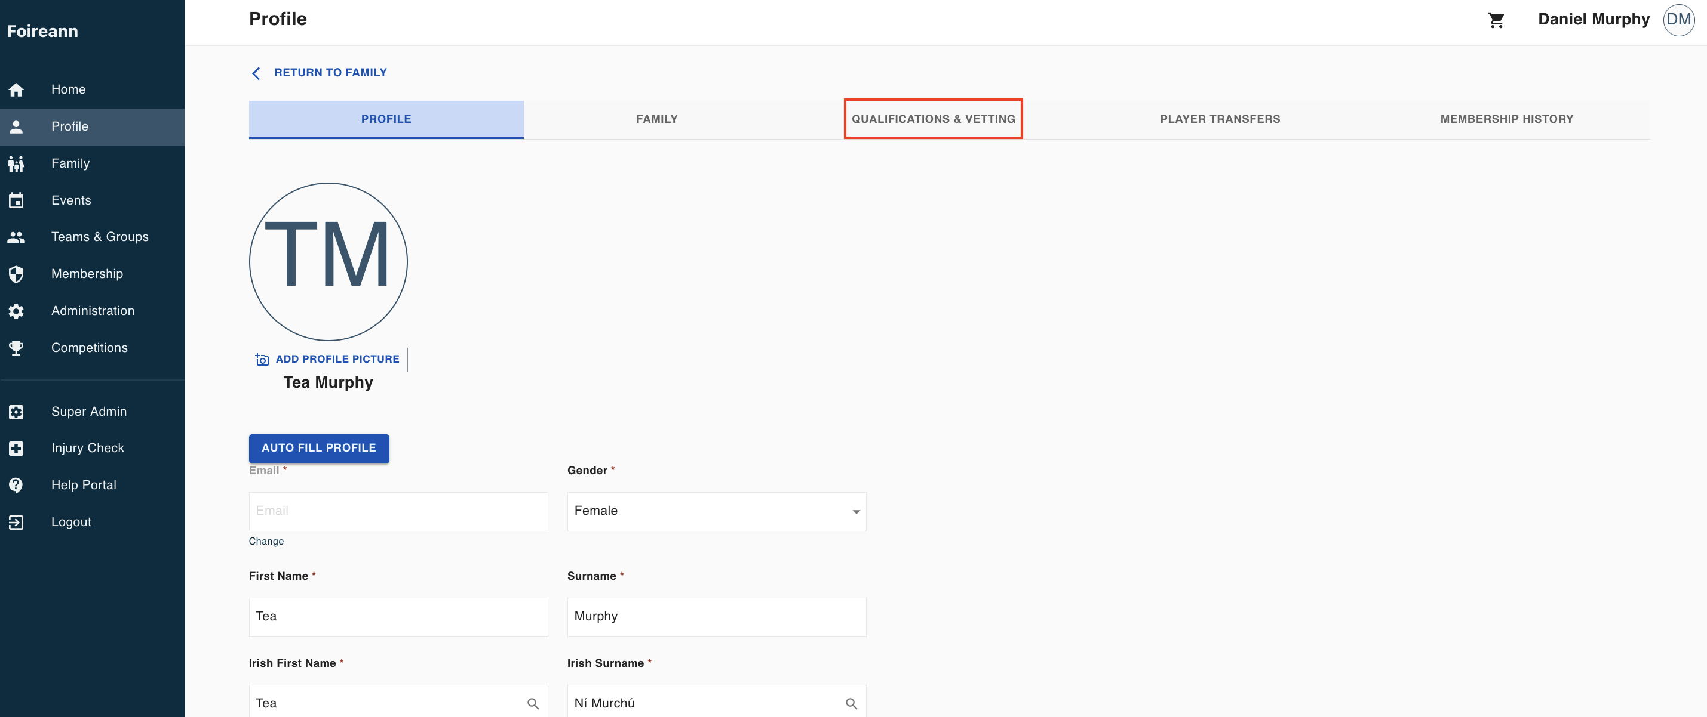Click the Profile person icon in sidebar
The image size is (1707, 717).
coord(17,126)
